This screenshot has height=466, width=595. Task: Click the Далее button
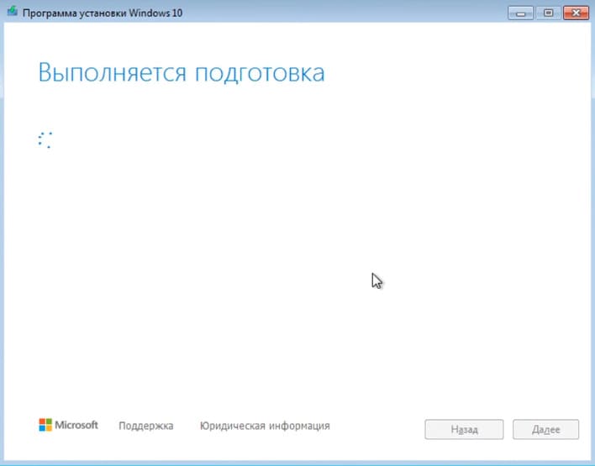tap(545, 429)
